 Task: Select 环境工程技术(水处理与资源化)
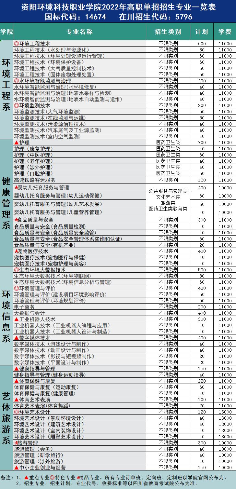79,50
